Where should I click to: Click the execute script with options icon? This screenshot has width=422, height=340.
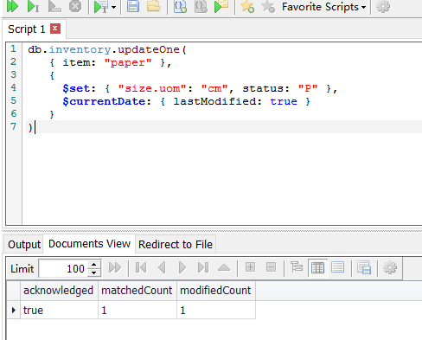pyautogui.click(x=101, y=7)
